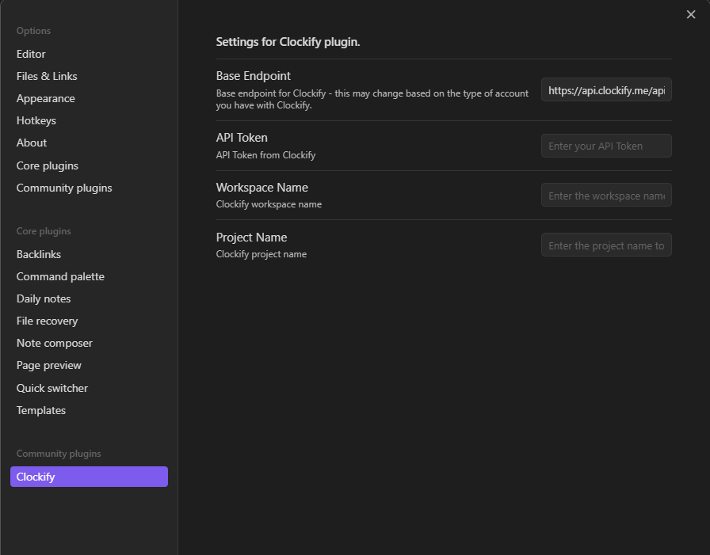Open Templates plugin settings
This screenshot has height=555, width=710.
coord(41,410)
